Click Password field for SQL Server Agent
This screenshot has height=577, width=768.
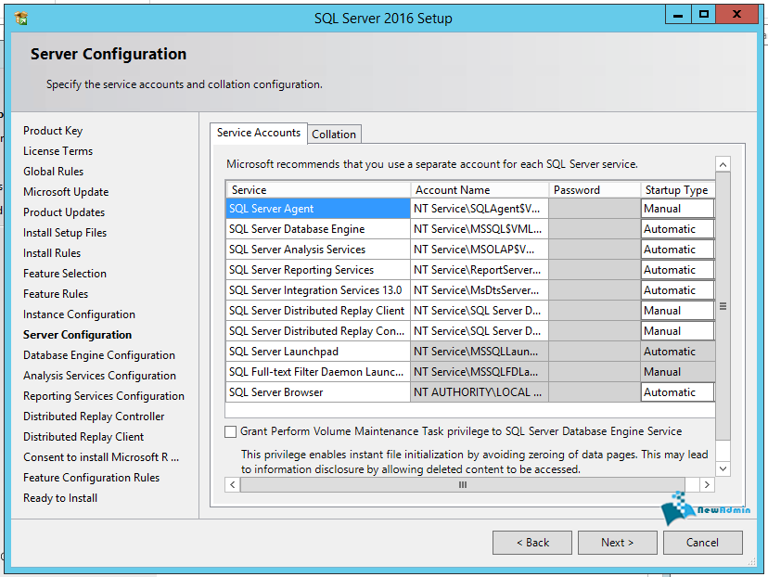point(595,209)
